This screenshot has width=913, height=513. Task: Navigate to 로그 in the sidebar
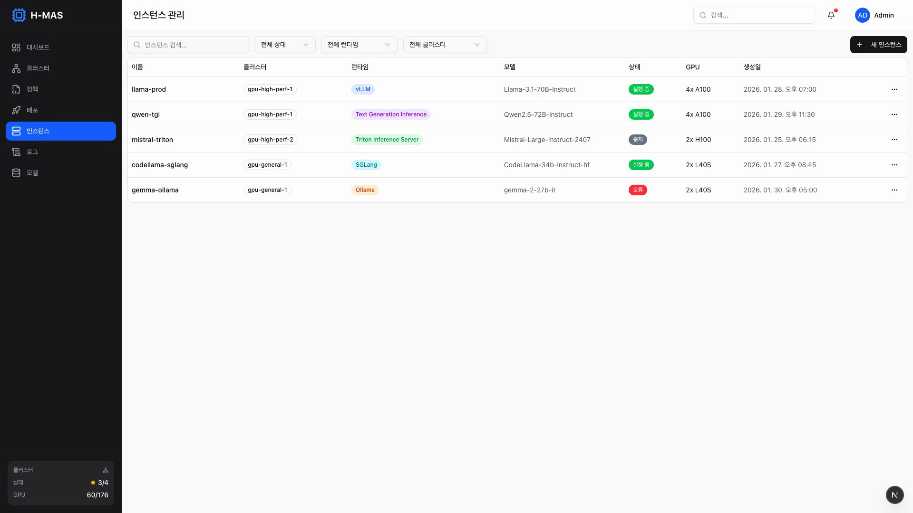[32, 152]
